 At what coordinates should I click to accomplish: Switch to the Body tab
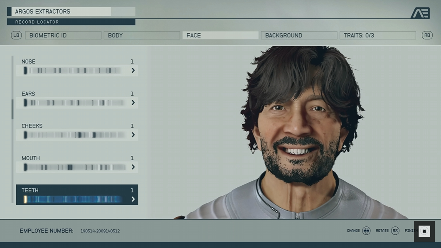(x=142, y=35)
